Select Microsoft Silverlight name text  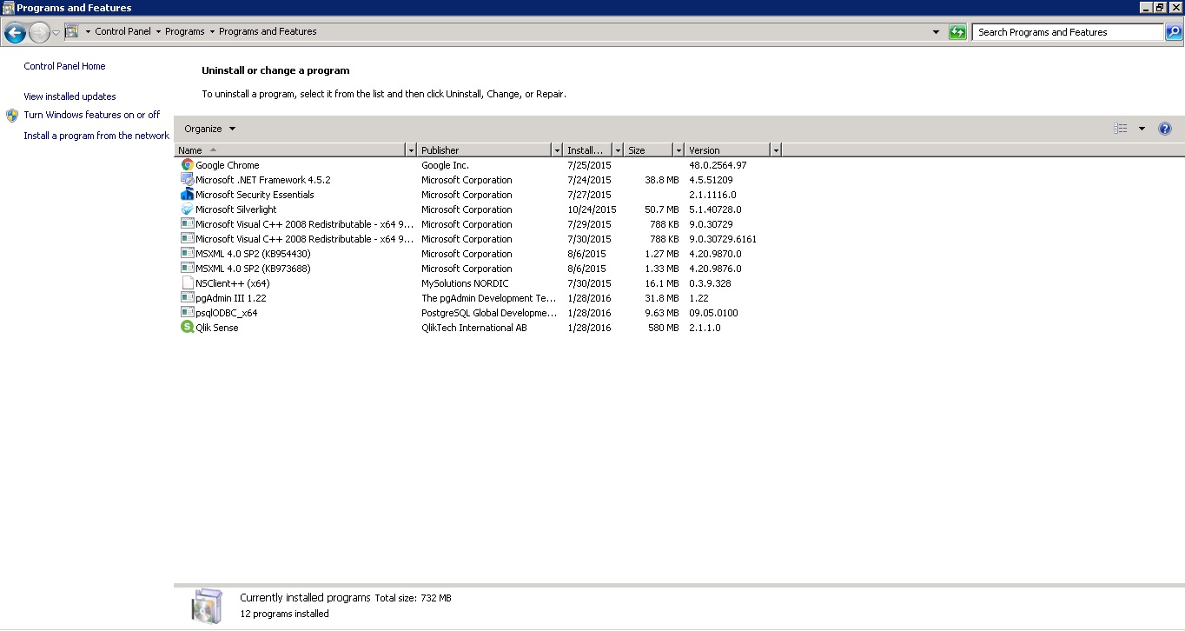(236, 209)
